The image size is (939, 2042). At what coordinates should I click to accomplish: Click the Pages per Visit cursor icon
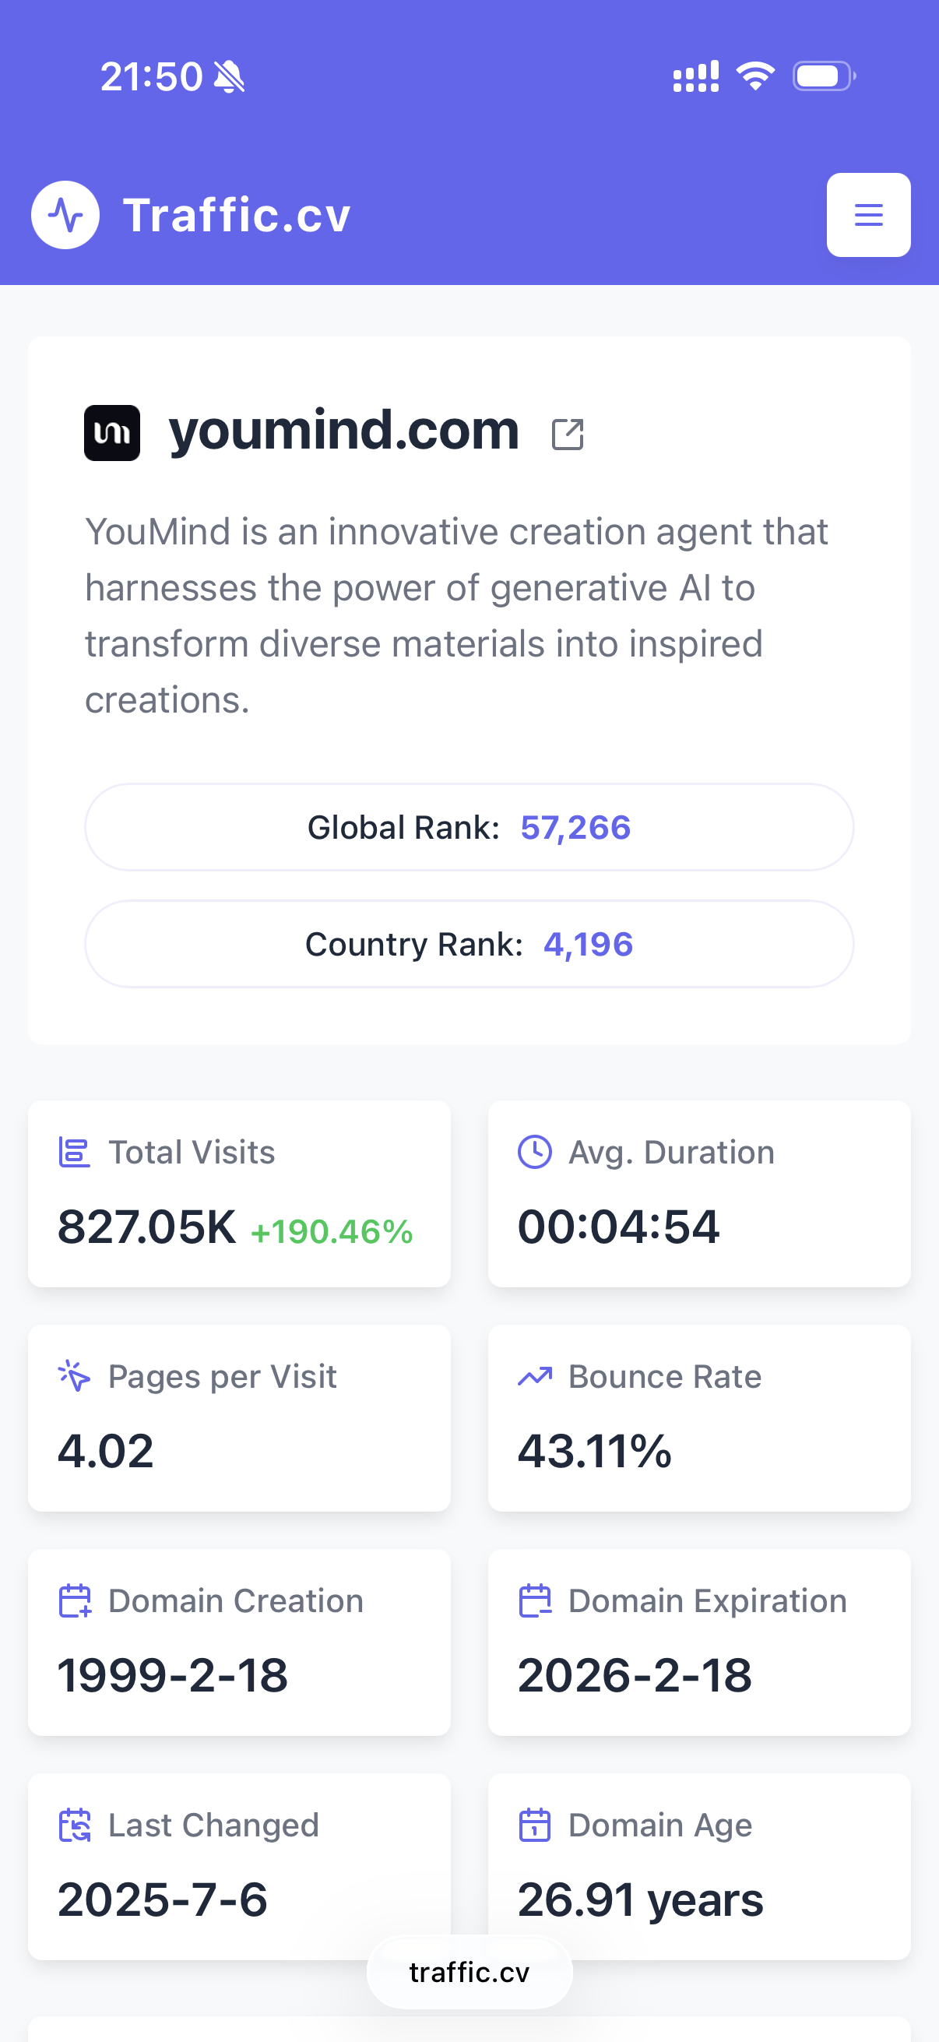75,1376
